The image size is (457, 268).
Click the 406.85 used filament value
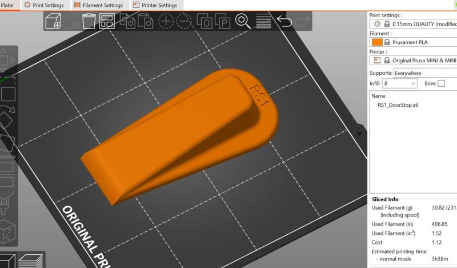(x=439, y=224)
